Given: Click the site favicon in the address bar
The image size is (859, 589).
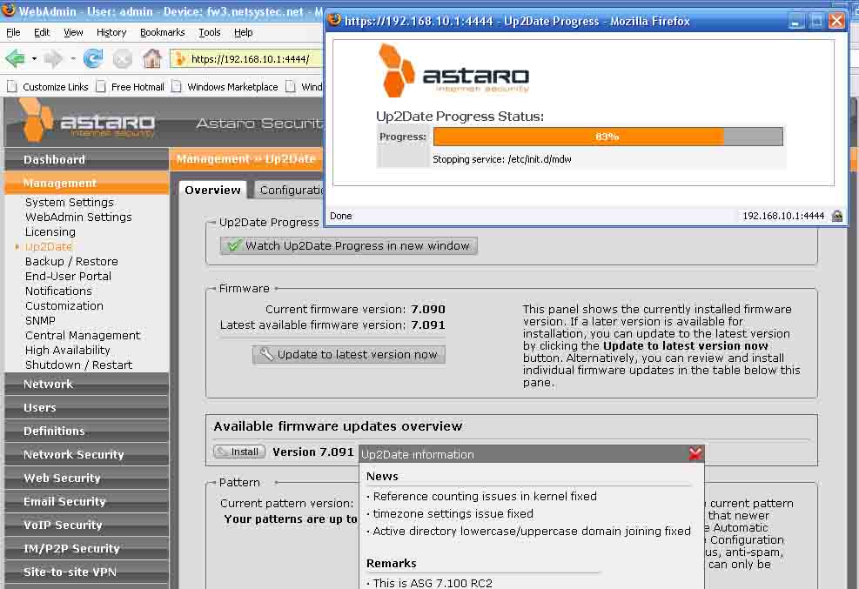Looking at the screenshot, I should click(x=180, y=58).
